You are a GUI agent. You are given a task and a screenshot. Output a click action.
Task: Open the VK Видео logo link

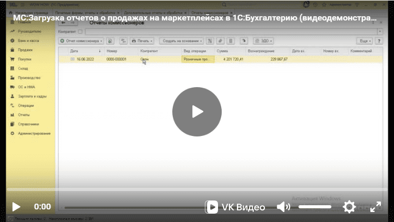pyautogui.click(x=235, y=207)
